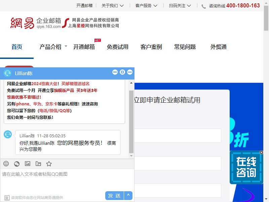
Task: Toggle chat window width with arrows icon
Action: coord(115,72)
